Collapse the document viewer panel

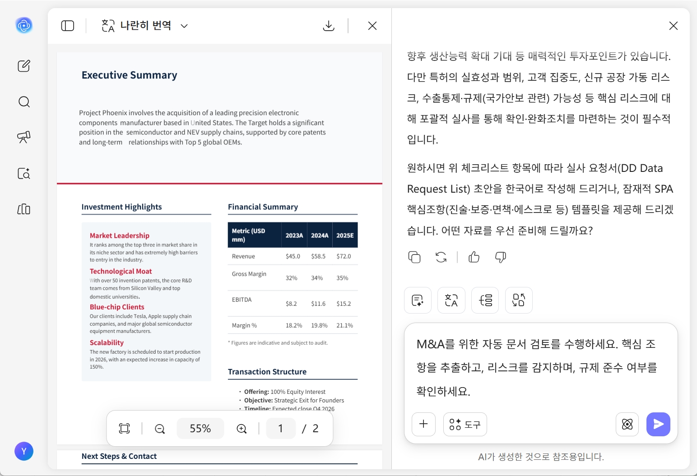pos(67,26)
